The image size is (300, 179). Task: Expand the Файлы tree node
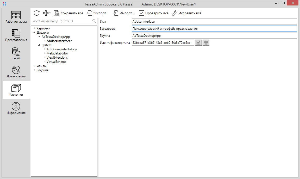(x=34, y=66)
